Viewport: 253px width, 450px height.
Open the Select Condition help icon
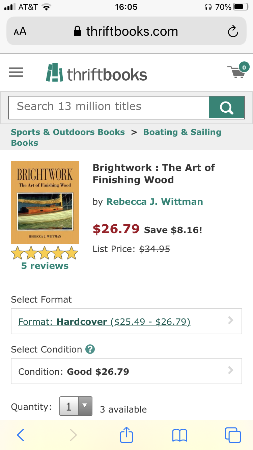(90, 349)
